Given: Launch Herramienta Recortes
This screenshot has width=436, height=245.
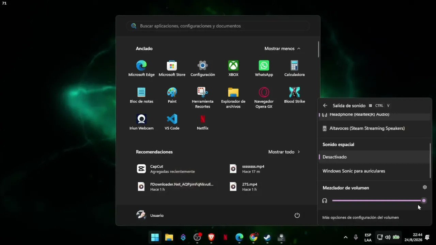Looking at the screenshot, I should (x=203, y=98).
